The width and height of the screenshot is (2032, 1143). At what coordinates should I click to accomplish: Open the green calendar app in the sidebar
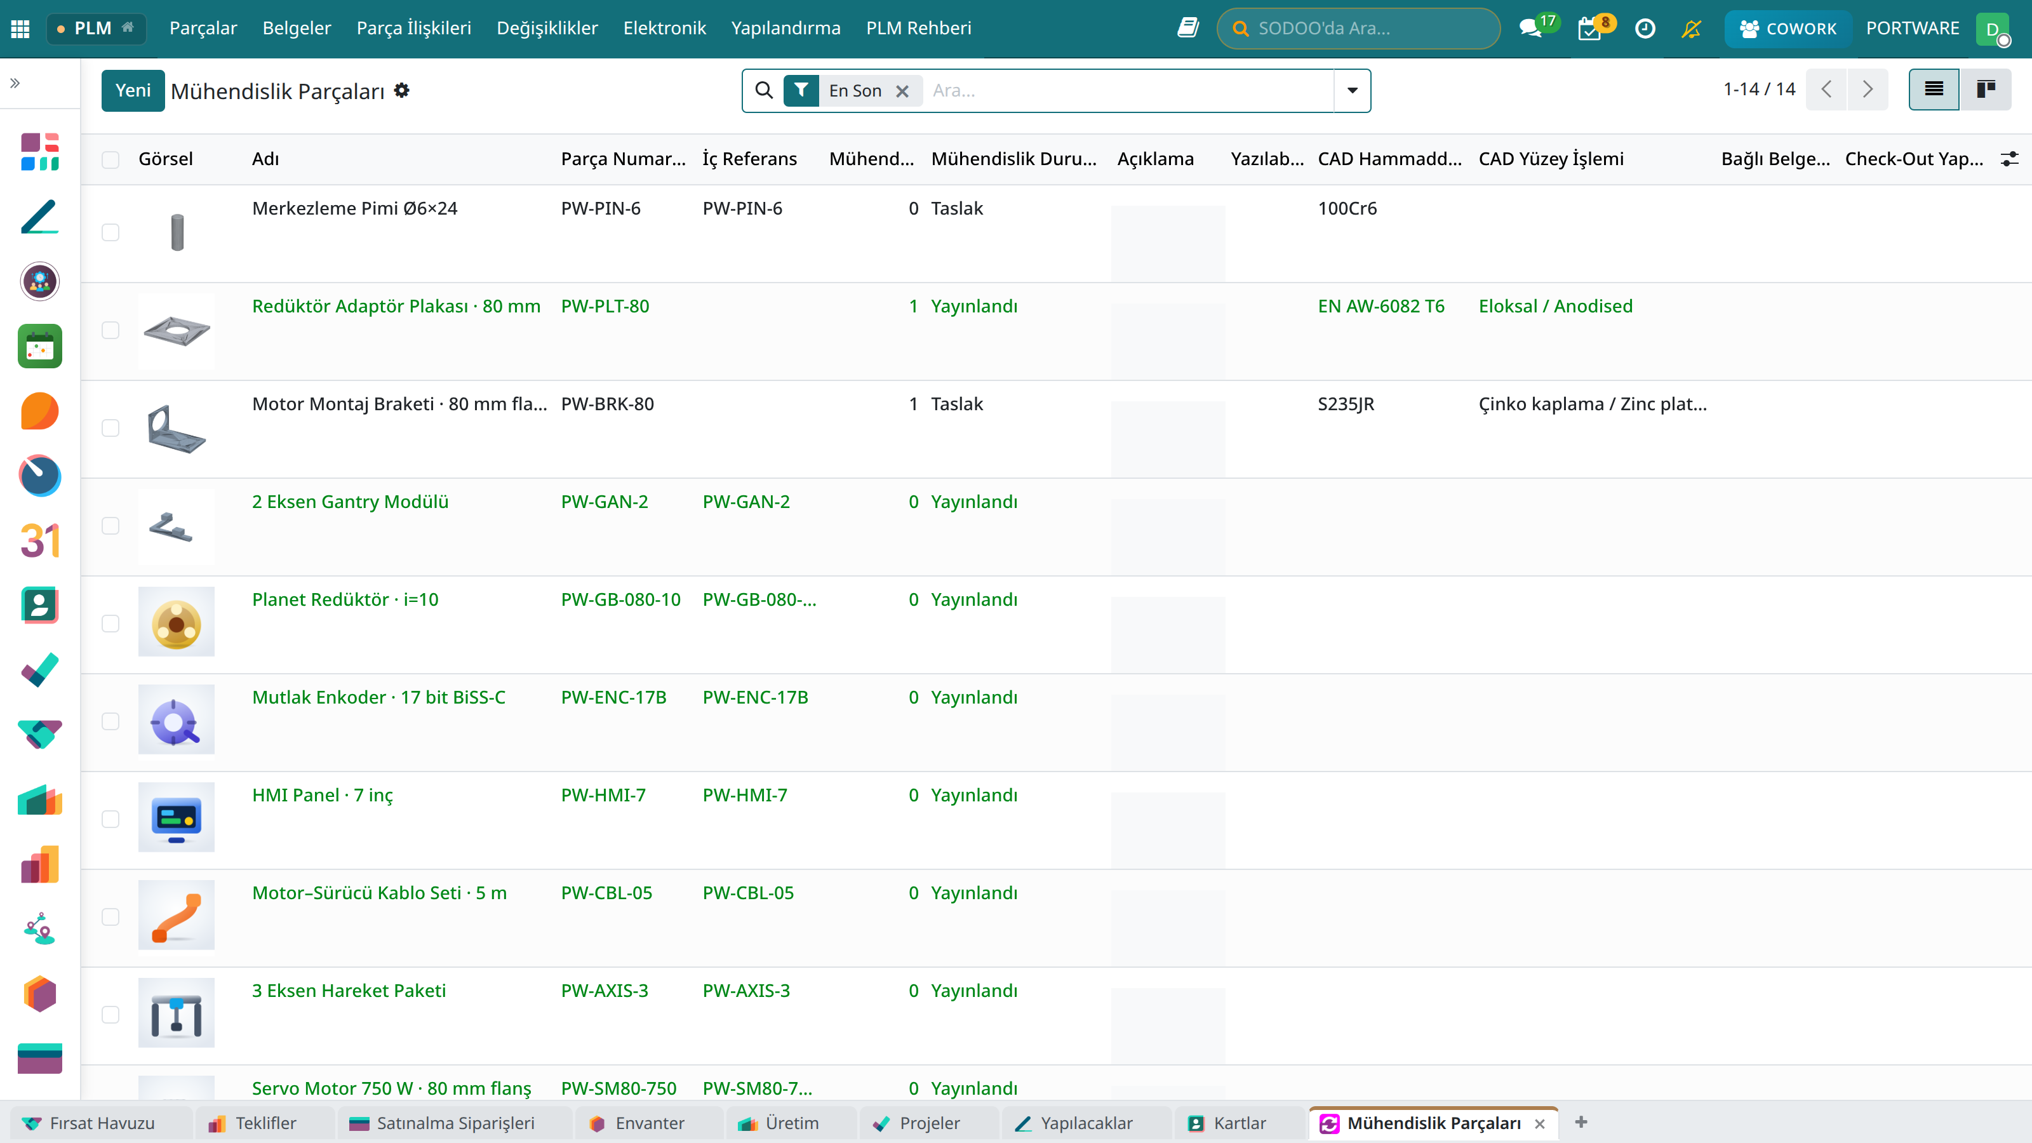tap(39, 346)
